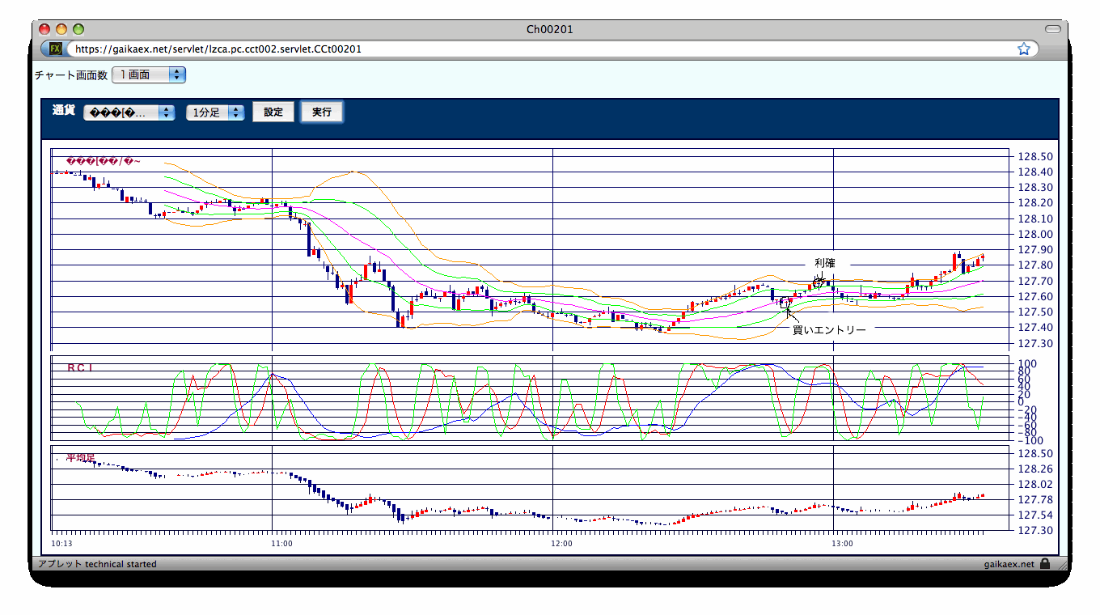
Task: Click the padlock security icon
Action: tap(1045, 564)
